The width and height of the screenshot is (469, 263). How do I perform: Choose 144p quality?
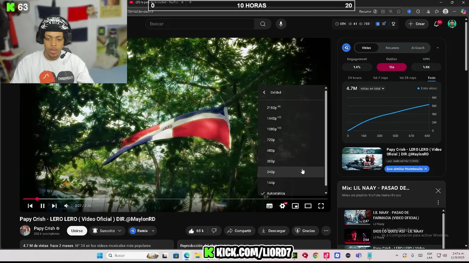291,183
